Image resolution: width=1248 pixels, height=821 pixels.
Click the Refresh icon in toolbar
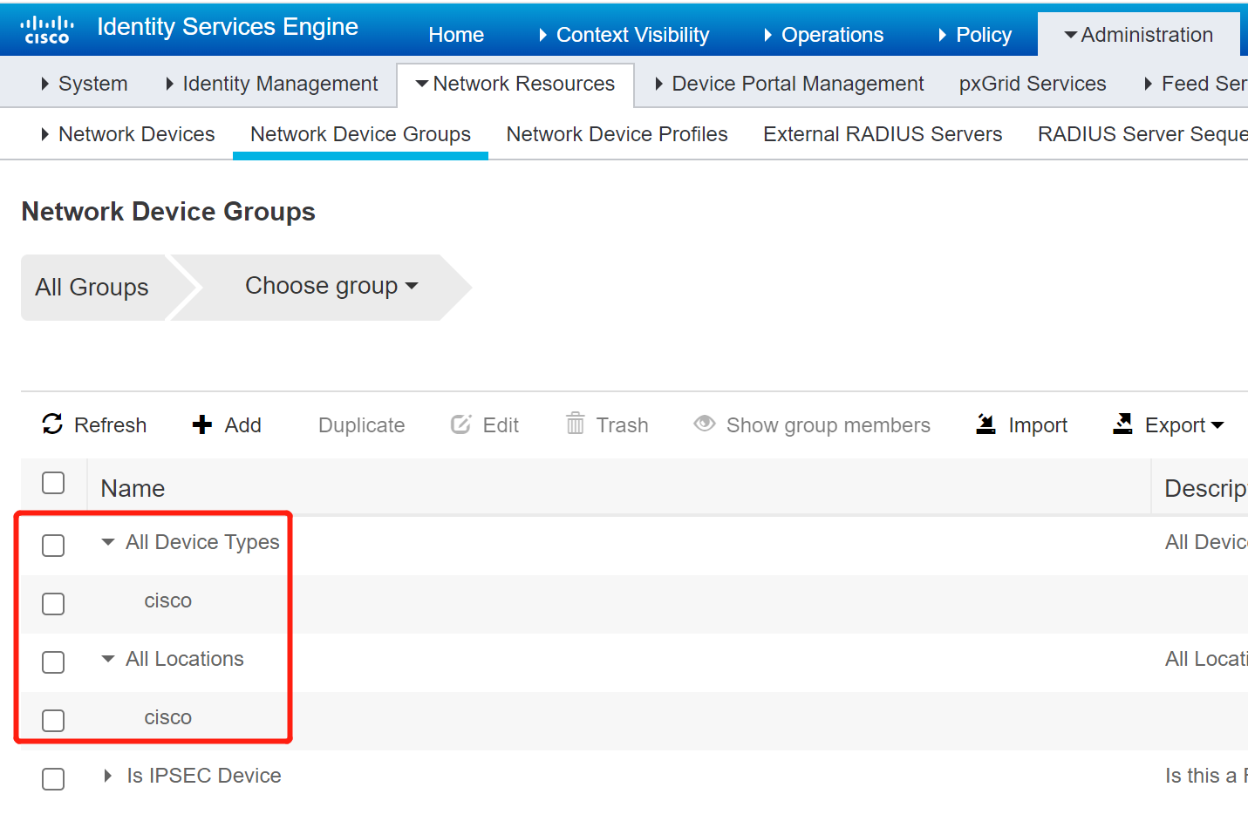click(52, 424)
